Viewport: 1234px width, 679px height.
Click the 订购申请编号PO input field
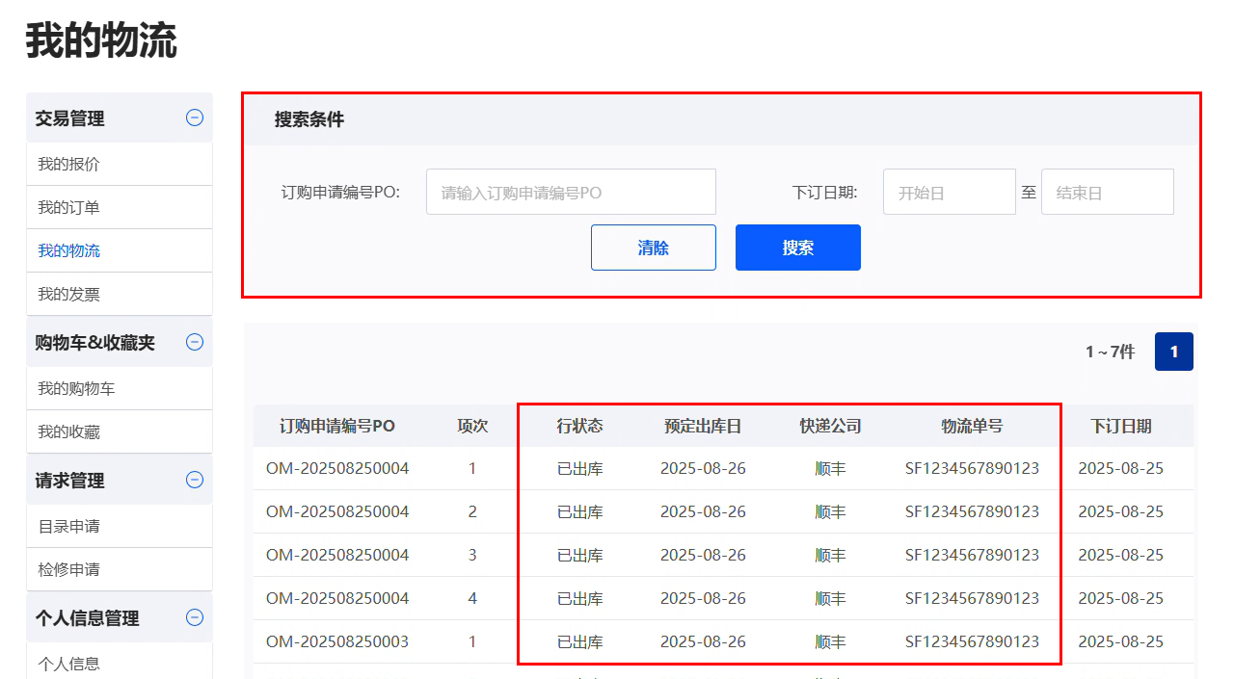(x=571, y=192)
